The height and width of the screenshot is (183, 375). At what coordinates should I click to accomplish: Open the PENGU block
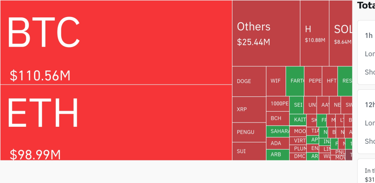click(x=249, y=132)
